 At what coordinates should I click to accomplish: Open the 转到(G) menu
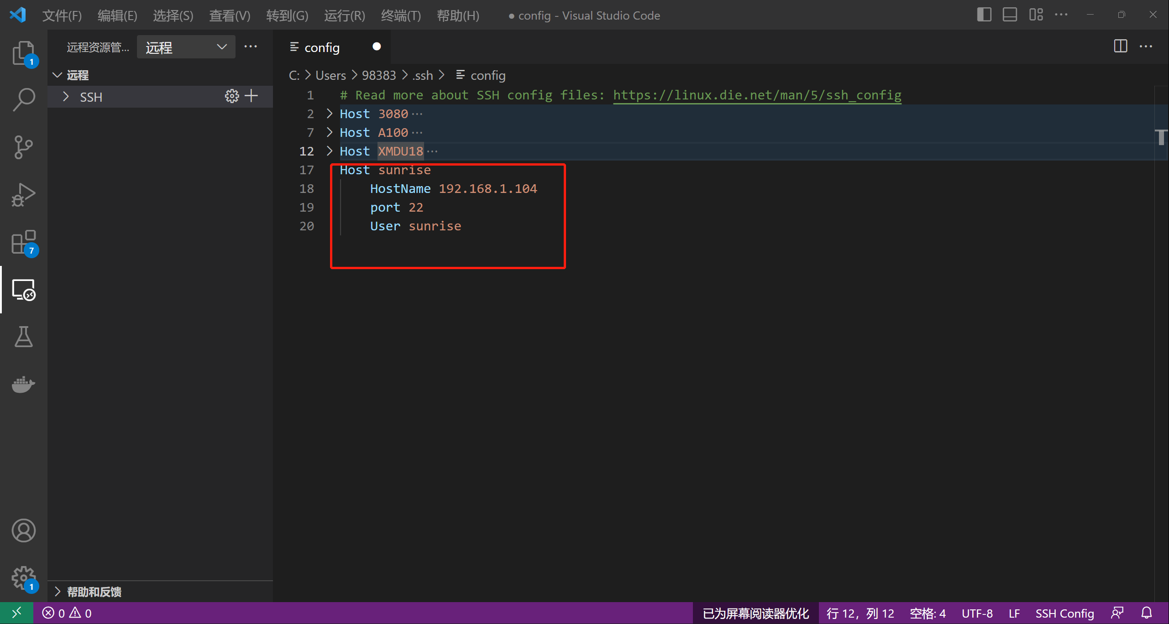click(287, 16)
